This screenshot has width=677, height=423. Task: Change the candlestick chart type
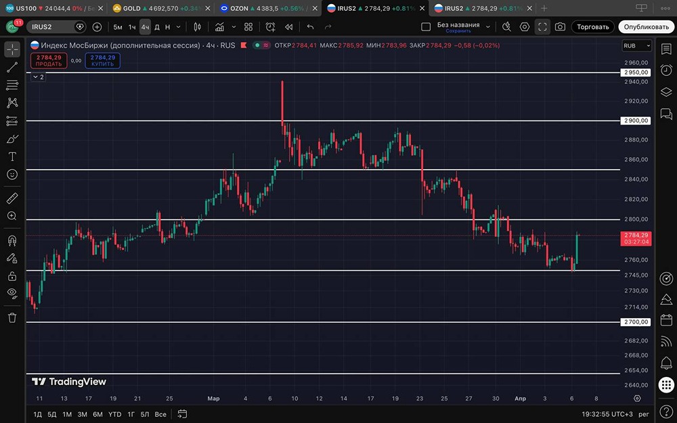click(x=197, y=27)
